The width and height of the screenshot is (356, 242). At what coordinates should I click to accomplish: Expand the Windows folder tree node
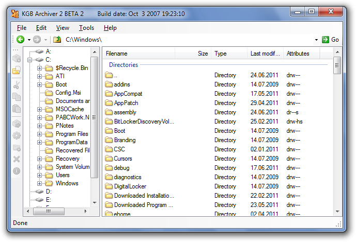point(39,183)
